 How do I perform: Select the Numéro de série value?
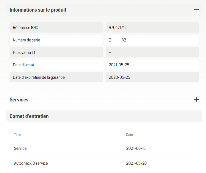117,40
